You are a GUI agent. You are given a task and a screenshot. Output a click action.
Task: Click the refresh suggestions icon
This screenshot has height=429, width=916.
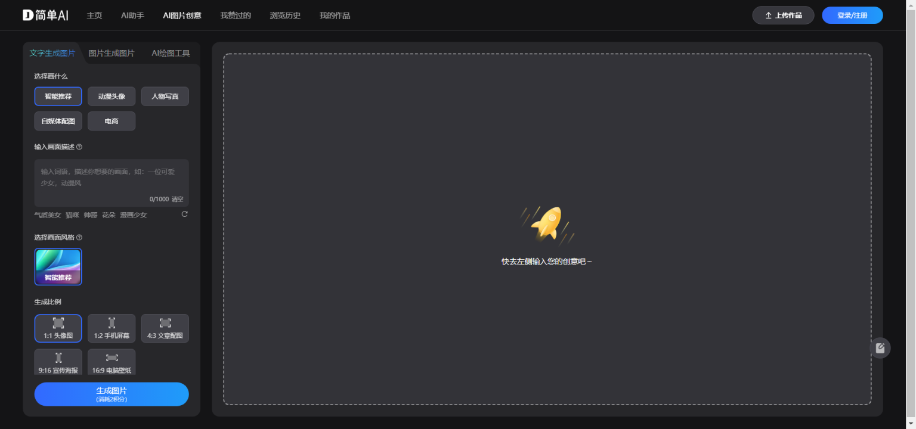[184, 214]
